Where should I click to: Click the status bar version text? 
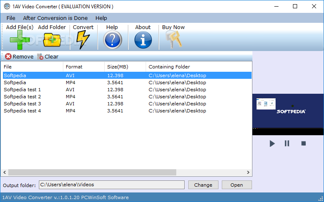pyautogui.click(x=65, y=197)
